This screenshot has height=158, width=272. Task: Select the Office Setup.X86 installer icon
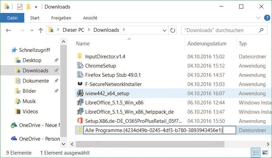(x=80, y=121)
